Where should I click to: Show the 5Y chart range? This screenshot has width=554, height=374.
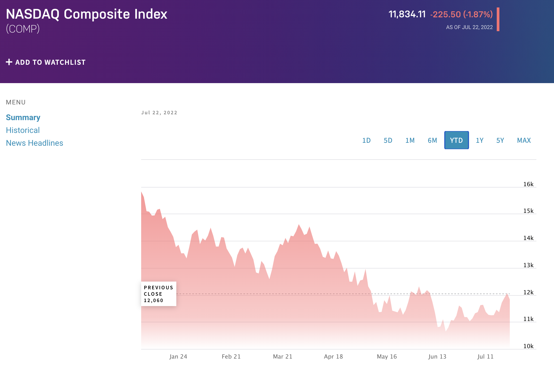pyautogui.click(x=500, y=140)
